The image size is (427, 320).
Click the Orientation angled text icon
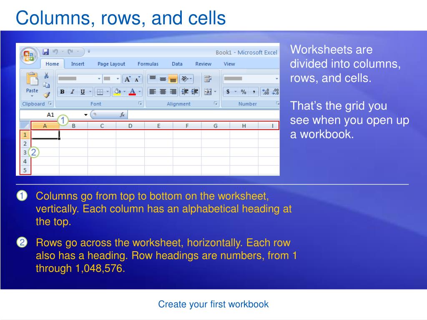tap(185, 79)
